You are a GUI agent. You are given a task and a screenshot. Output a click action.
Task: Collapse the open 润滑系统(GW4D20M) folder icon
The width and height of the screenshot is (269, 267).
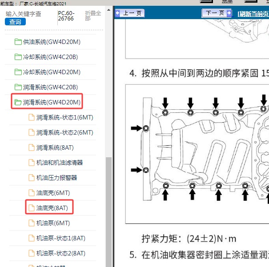[x=18, y=102]
